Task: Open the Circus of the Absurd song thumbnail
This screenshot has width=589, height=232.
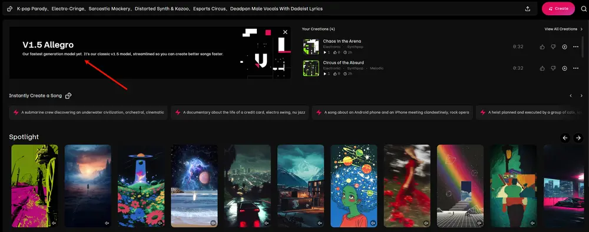Action: coord(311,68)
